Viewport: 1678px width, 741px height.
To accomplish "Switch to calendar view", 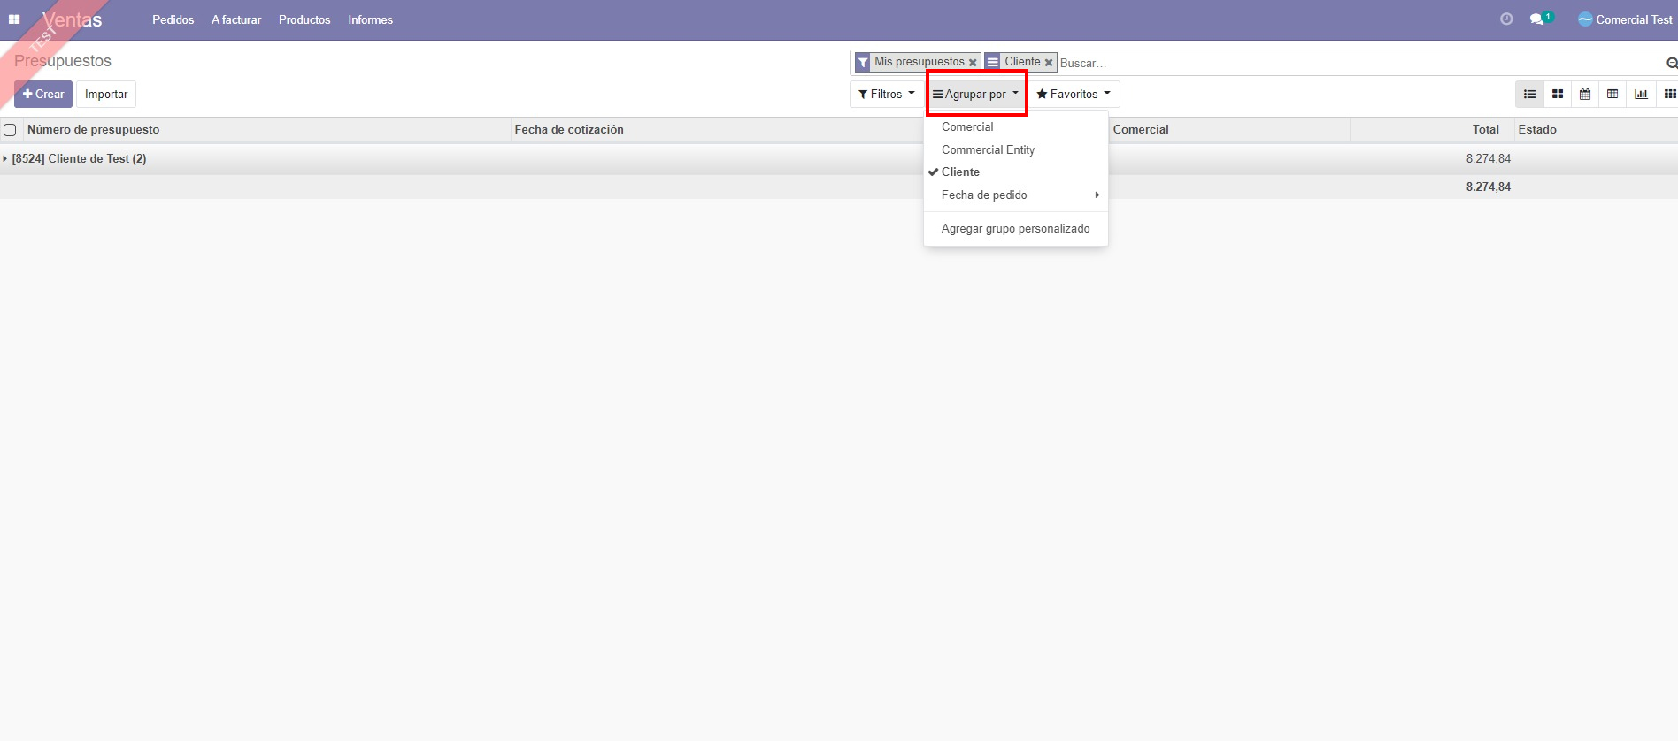I will pos(1585,95).
